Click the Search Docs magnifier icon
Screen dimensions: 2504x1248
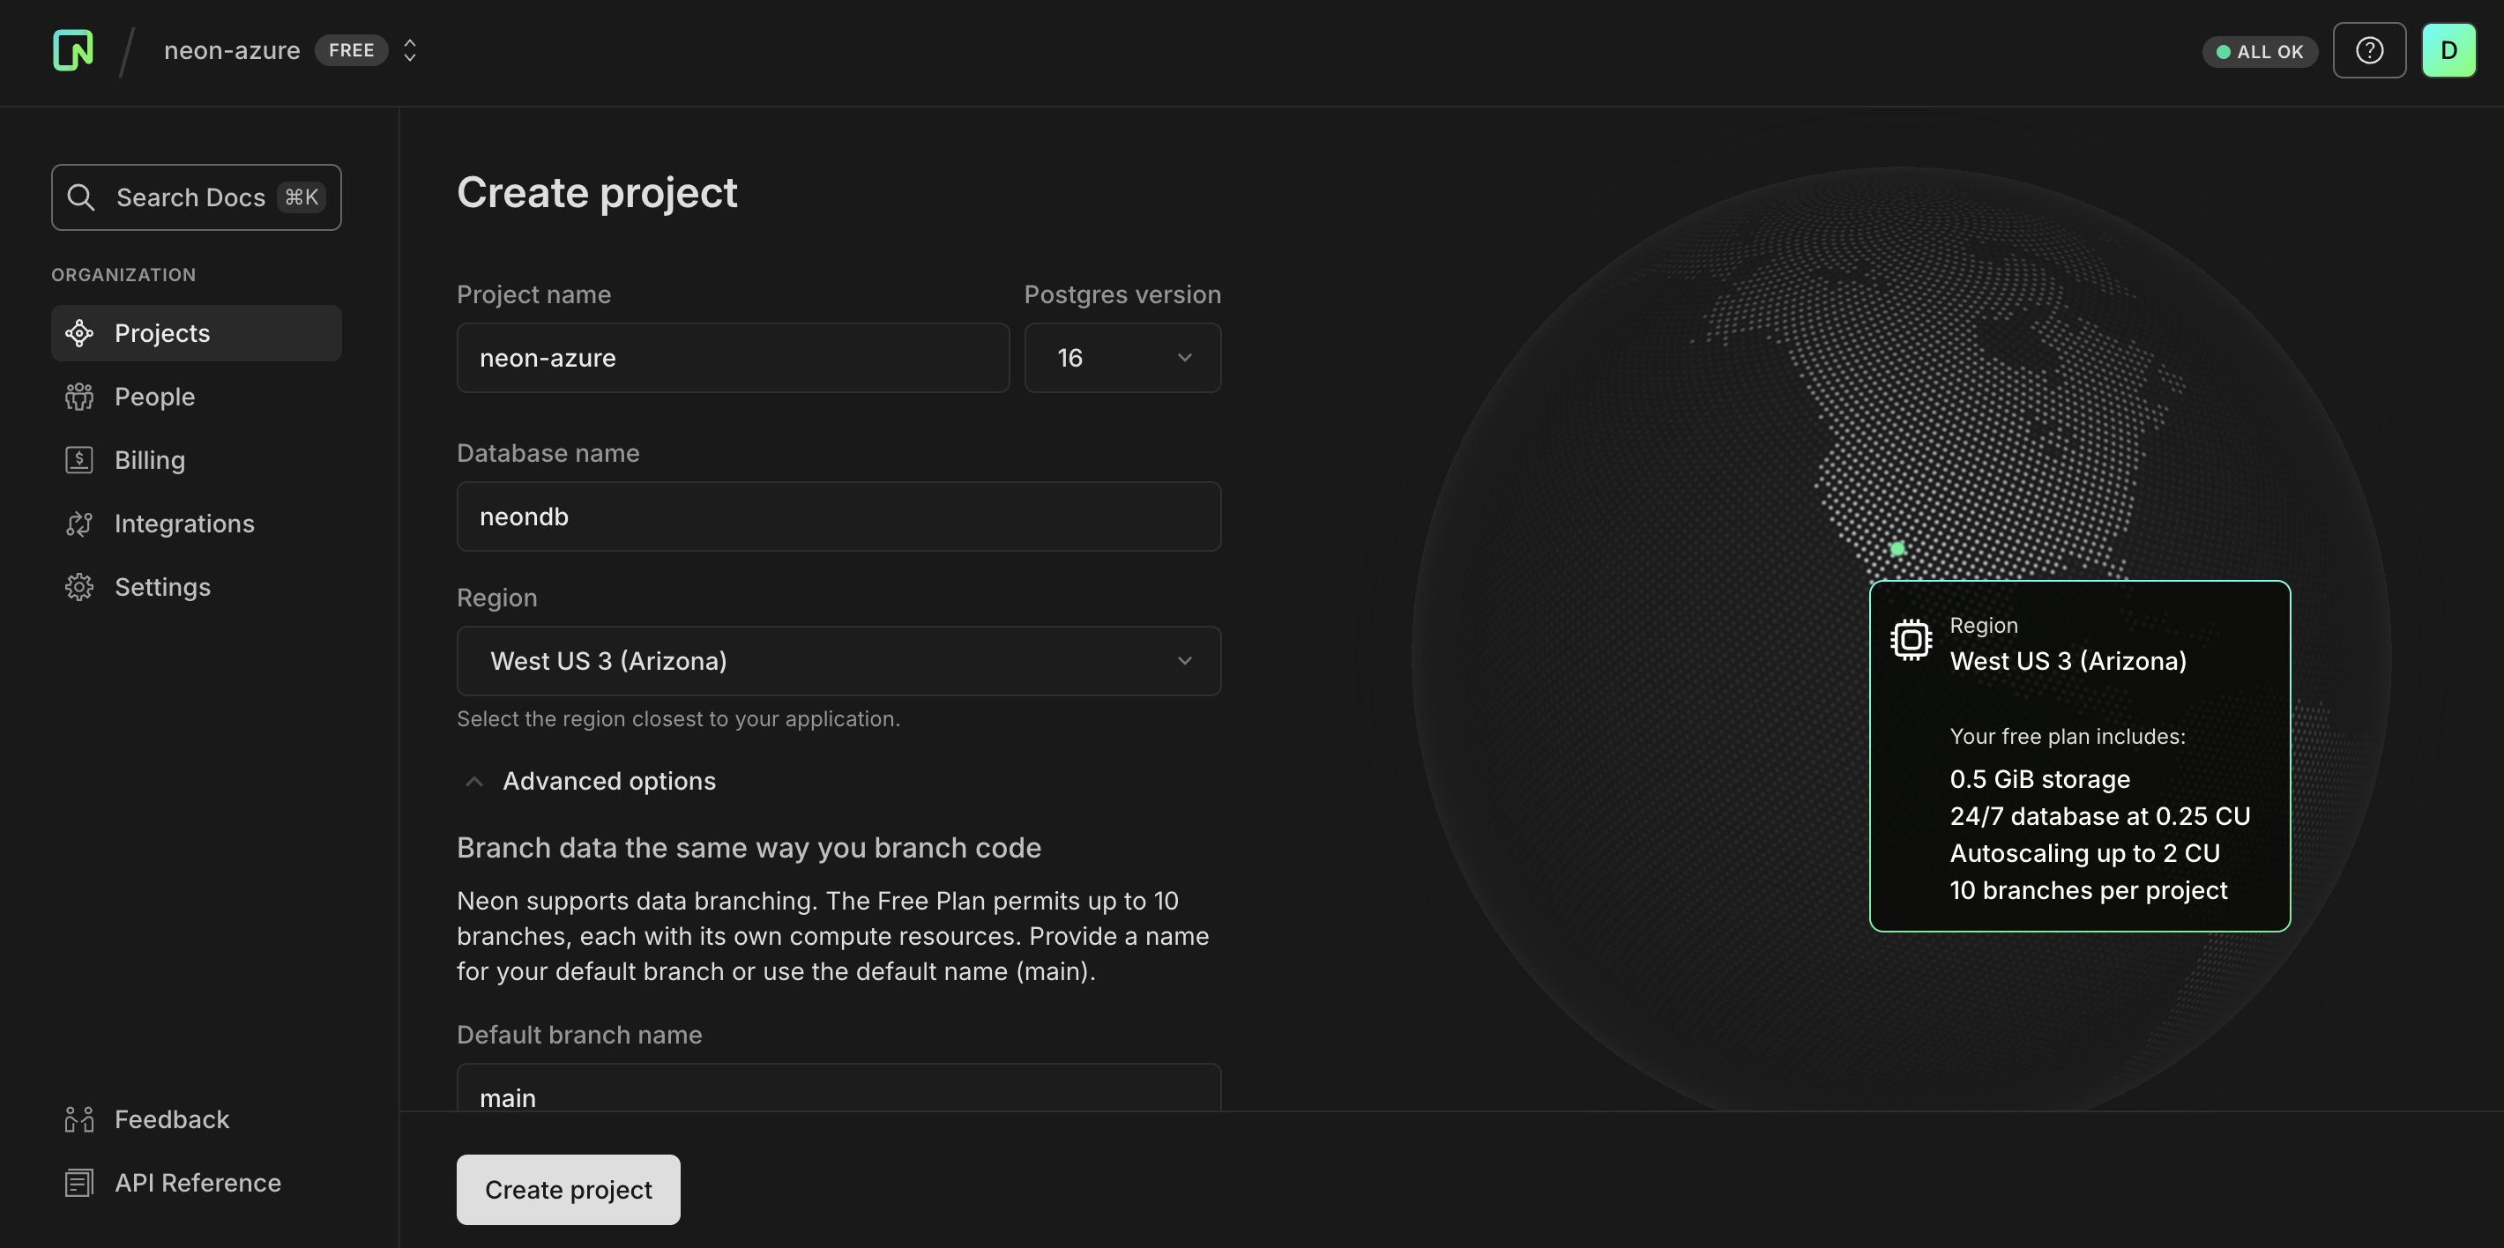pyautogui.click(x=82, y=197)
